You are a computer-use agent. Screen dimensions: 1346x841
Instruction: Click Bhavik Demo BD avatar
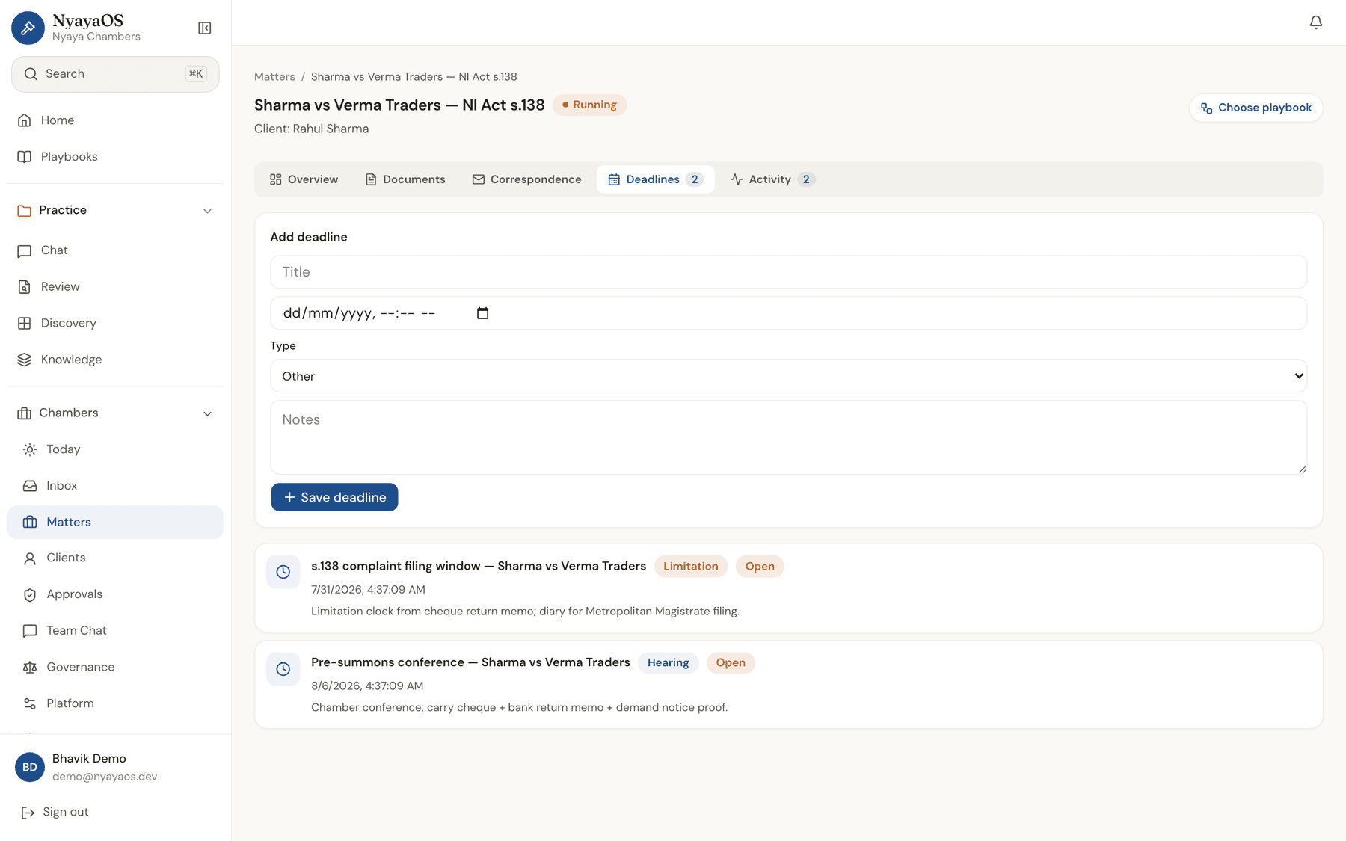(30, 767)
